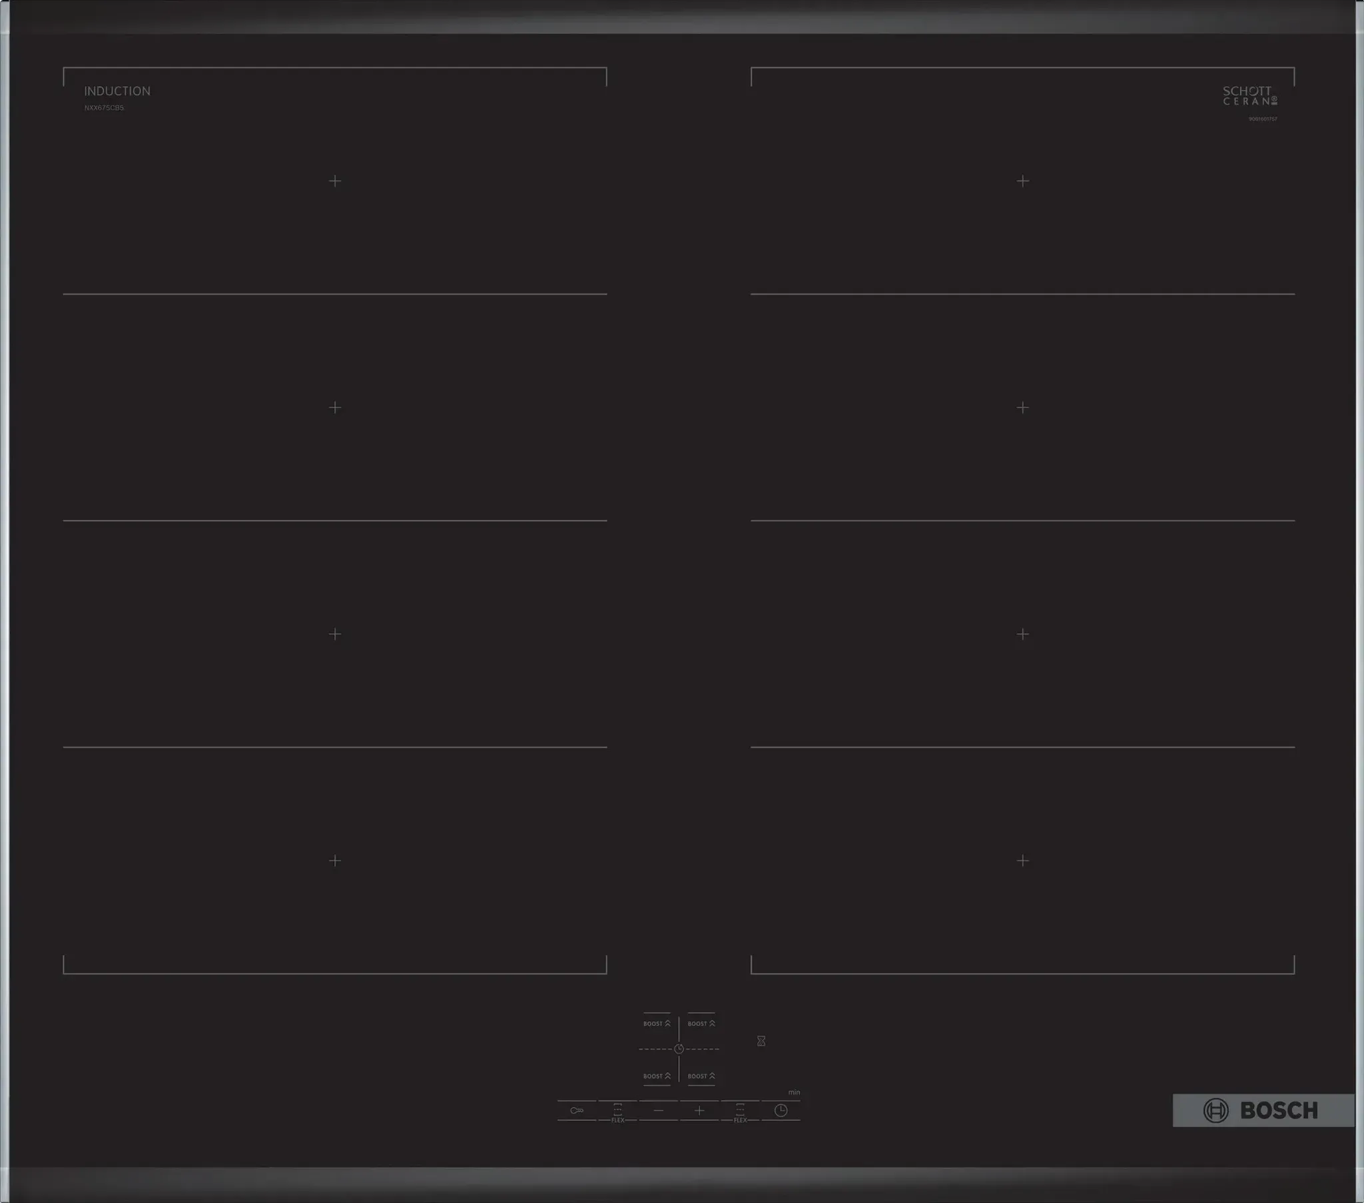Tap the left FLEX zone icon
This screenshot has height=1203, width=1364.
617,1111
